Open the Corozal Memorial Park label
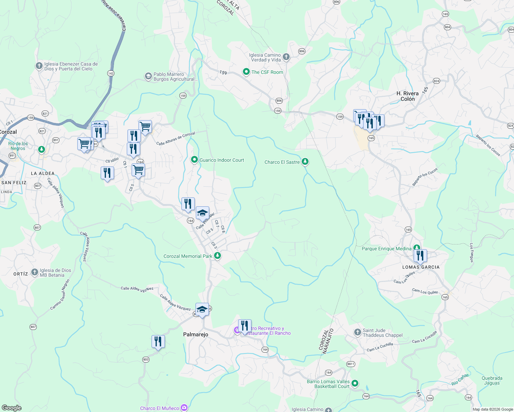This screenshot has height=412, width=514. (188, 256)
